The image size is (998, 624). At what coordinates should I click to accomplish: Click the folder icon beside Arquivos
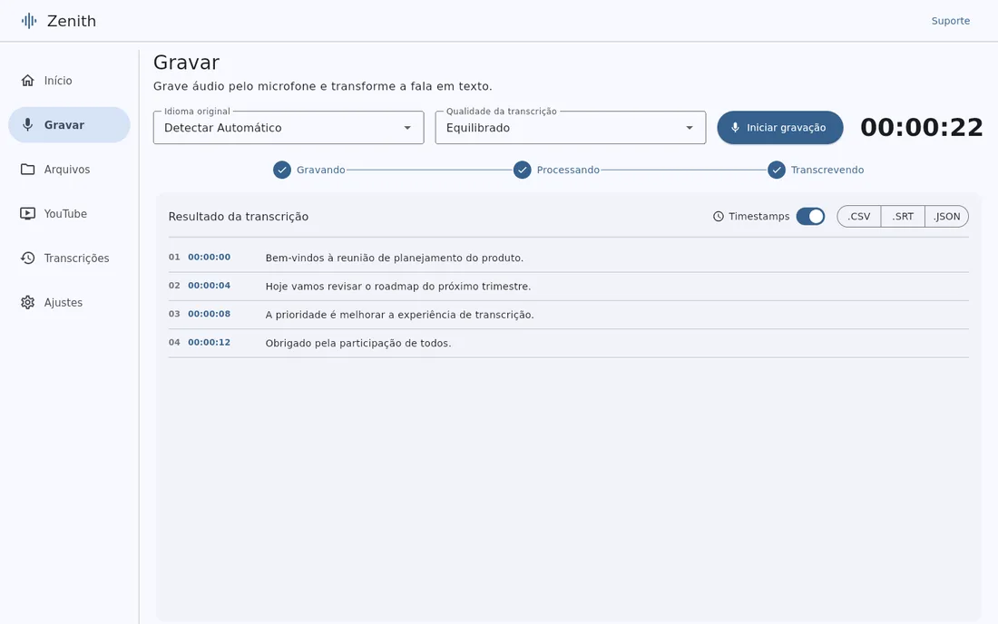coord(27,170)
